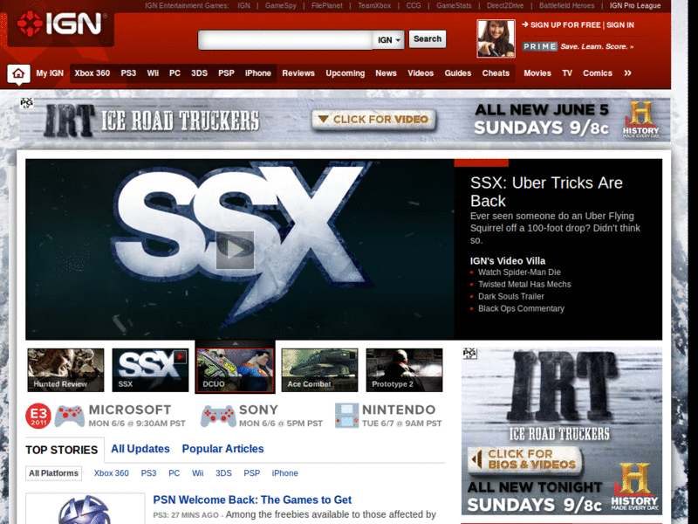Open the iPhone nav item
This screenshot has width=698, height=524.
point(257,73)
